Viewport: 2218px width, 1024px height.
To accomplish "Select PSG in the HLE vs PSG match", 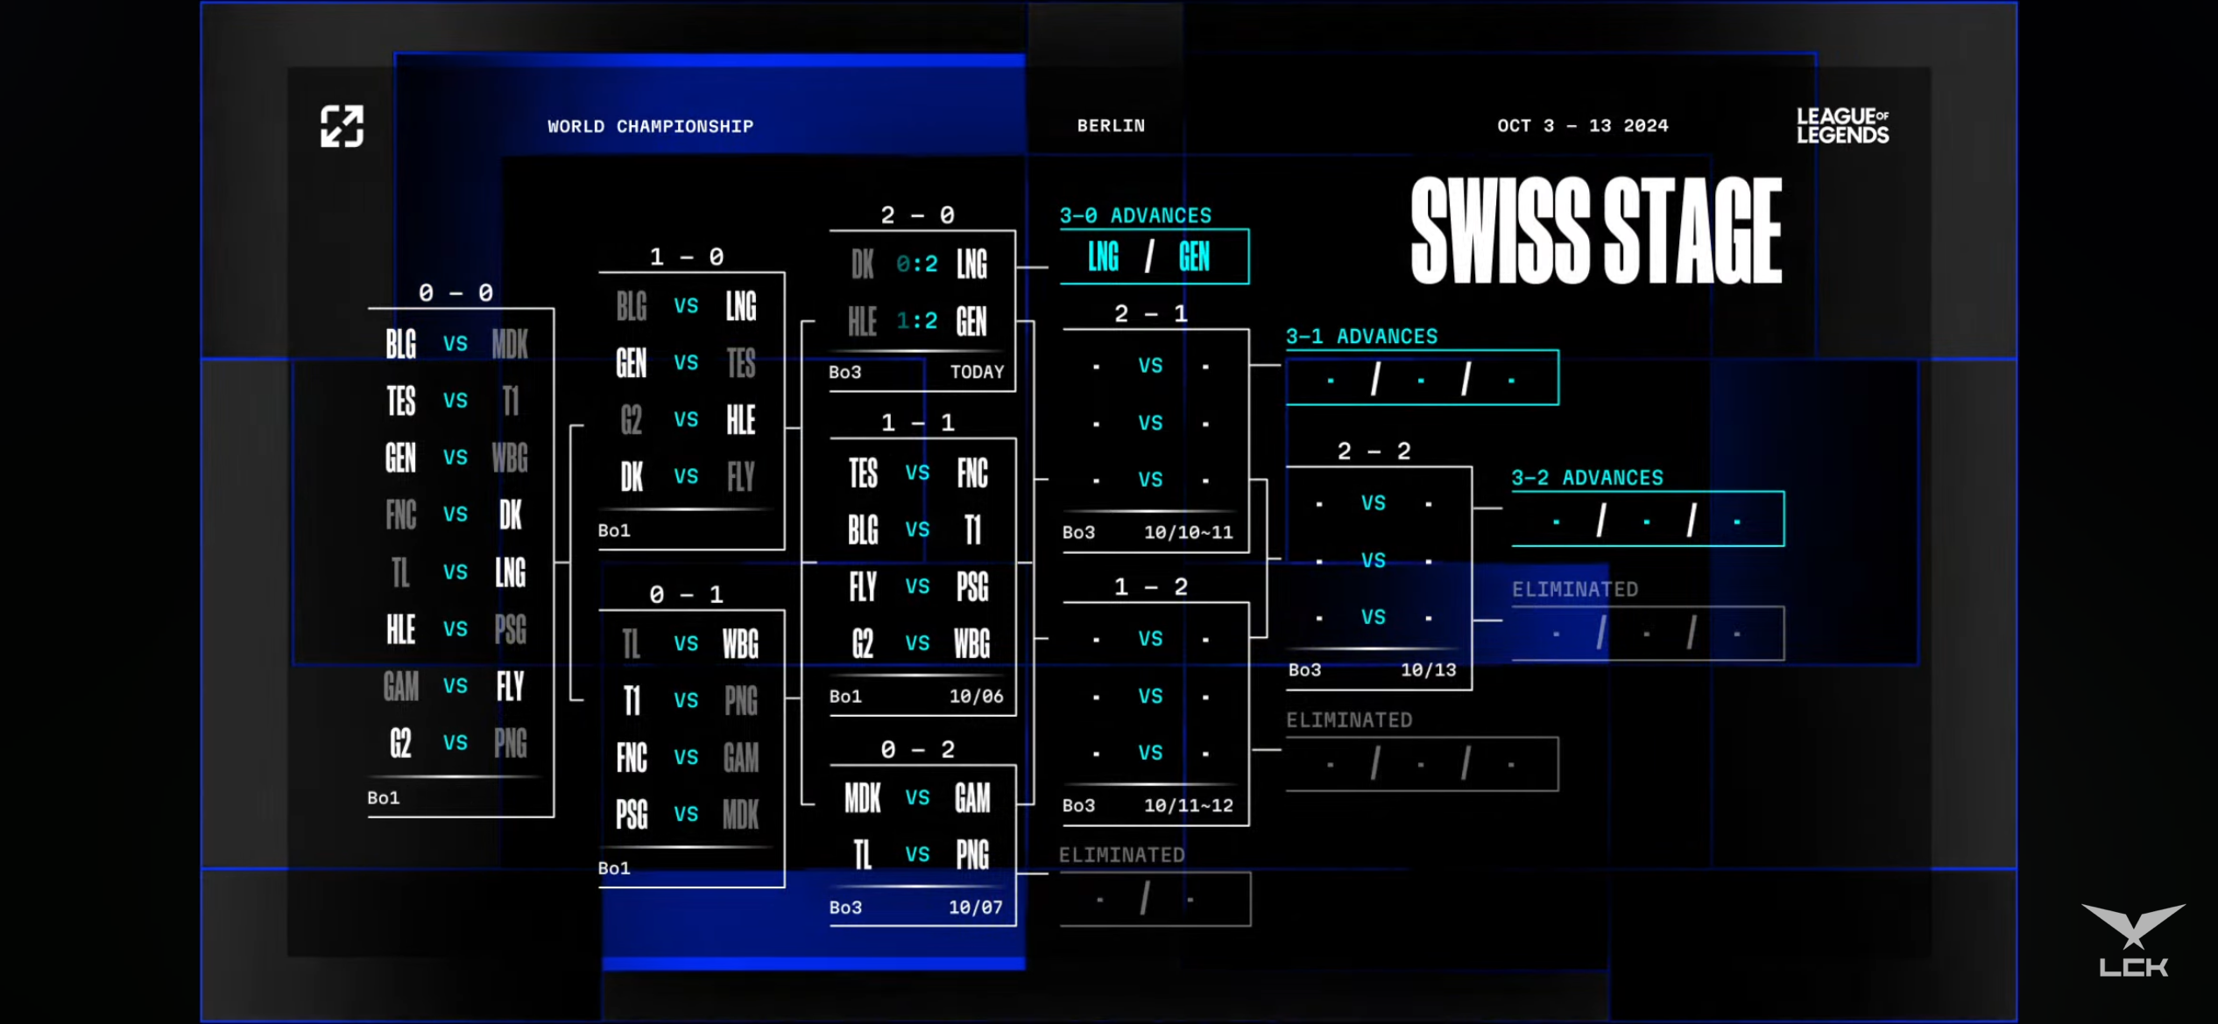I will pos(510,629).
